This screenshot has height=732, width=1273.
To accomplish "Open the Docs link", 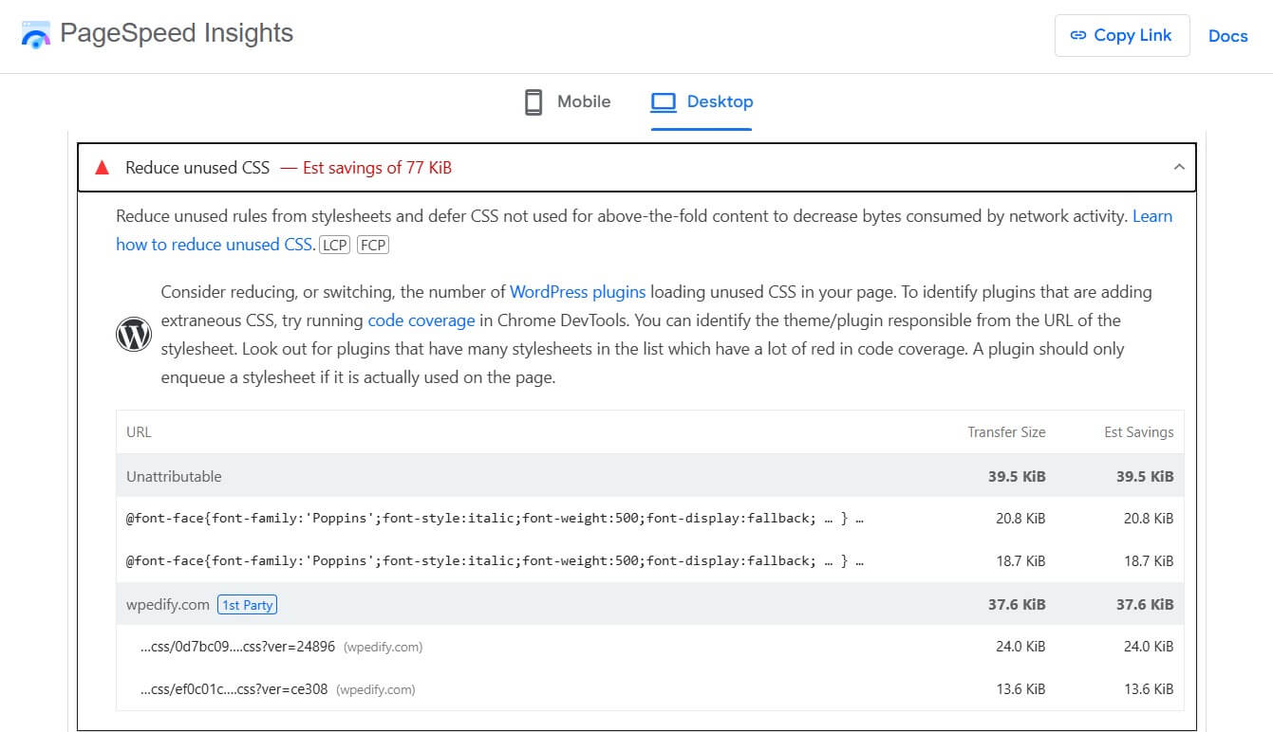I will [1227, 36].
